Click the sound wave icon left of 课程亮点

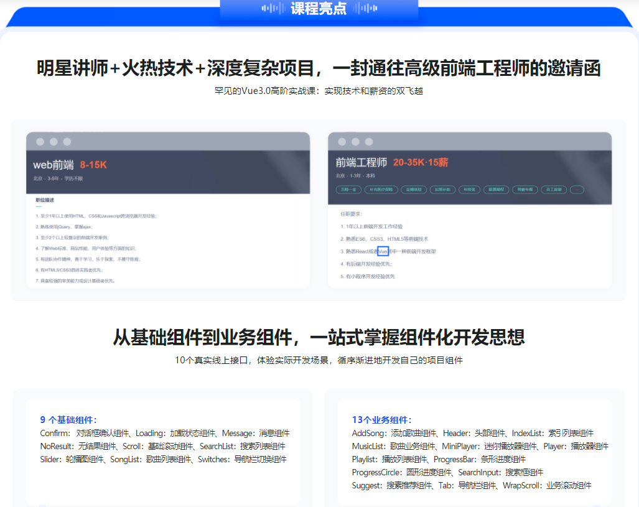(273, 9)
